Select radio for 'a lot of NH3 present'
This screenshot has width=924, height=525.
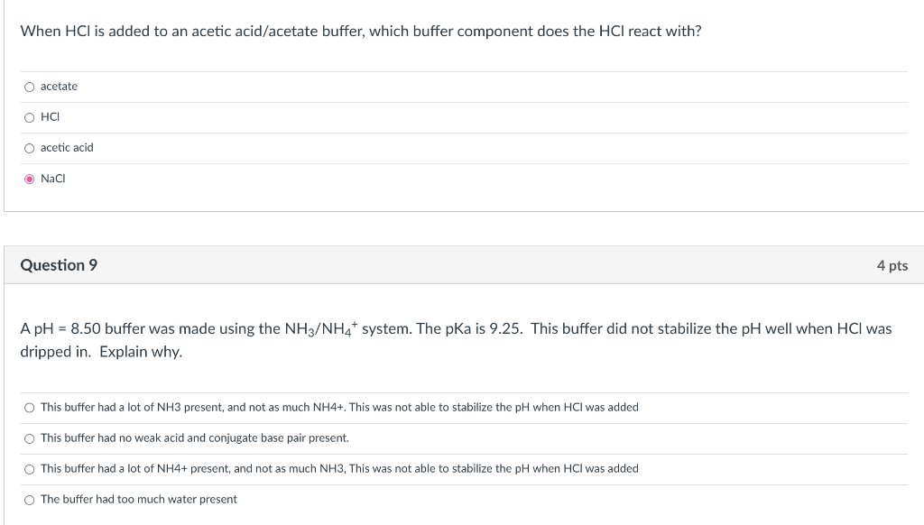tap(30, 408)
